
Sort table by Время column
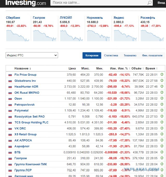(151, 68)
